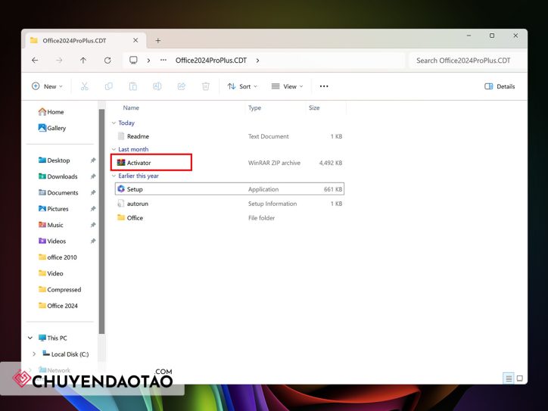Click the This PC monitor icon in address bar
Image resolution: width=548 pixels, height=411 pixels.
133,60
